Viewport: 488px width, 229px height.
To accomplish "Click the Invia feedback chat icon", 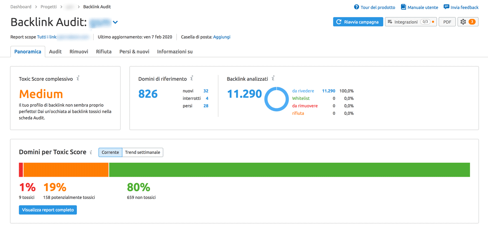I will point(446,7).
